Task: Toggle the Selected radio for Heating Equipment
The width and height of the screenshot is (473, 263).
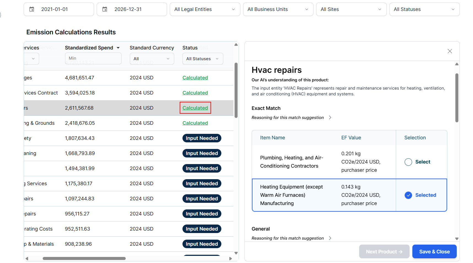Action: 408,195
